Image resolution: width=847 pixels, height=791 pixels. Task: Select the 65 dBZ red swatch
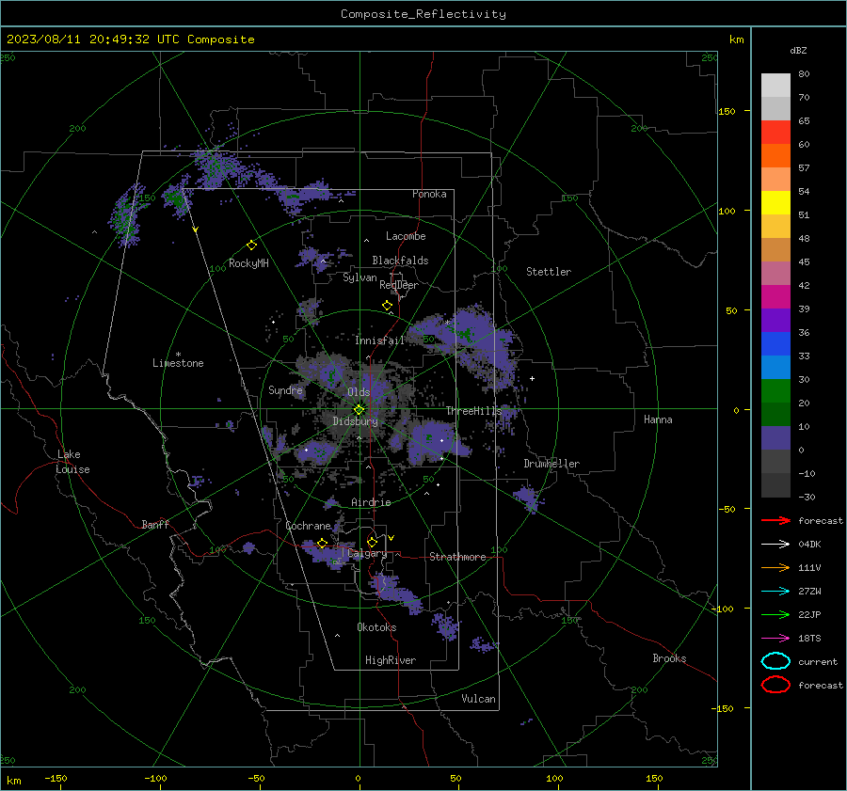point(775,132)
